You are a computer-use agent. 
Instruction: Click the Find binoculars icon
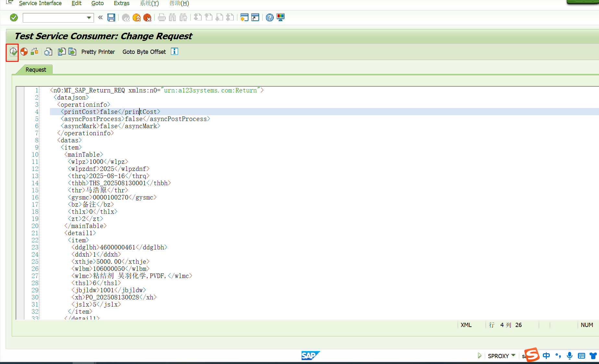[172, 18]
